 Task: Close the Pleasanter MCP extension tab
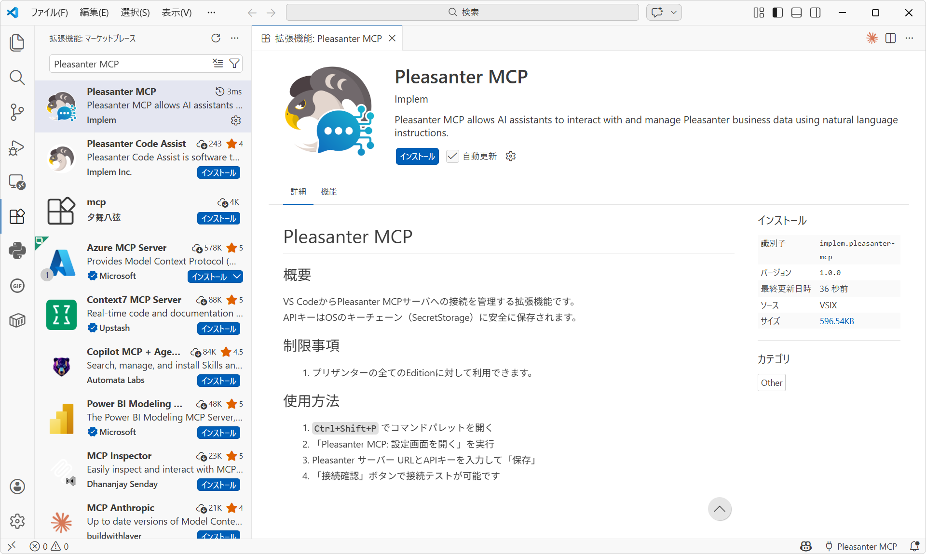coord(392,38)
